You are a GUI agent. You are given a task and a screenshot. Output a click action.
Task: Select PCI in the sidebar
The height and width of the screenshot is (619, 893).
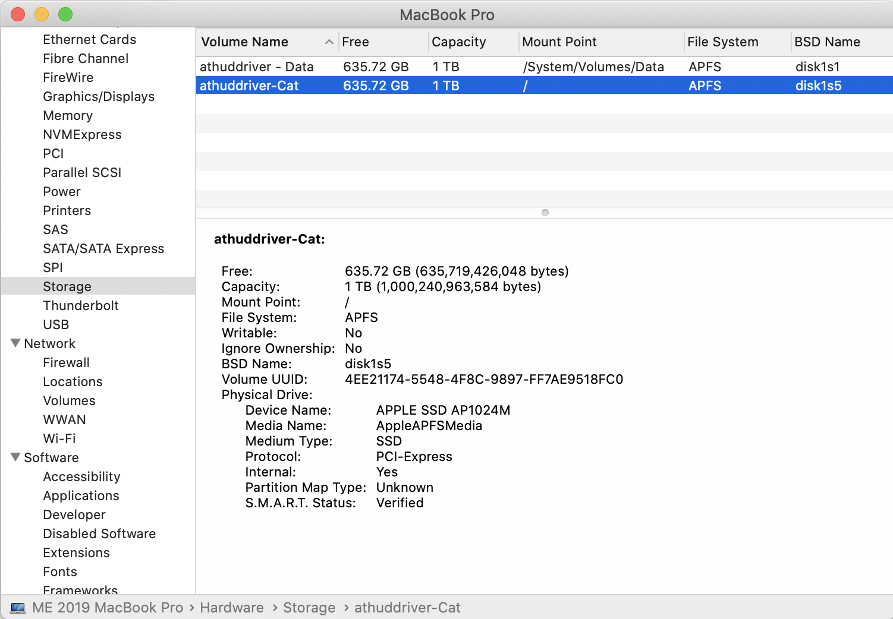(x=54, y=153)
